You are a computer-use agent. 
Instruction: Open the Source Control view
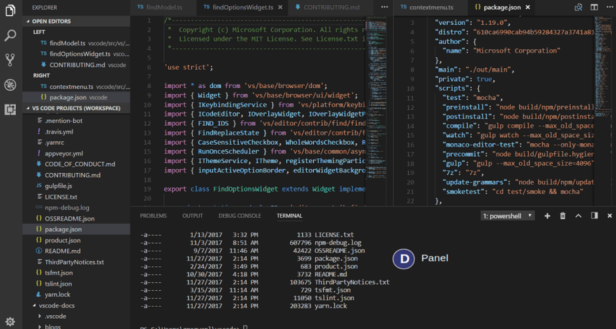tap(10, 60)
